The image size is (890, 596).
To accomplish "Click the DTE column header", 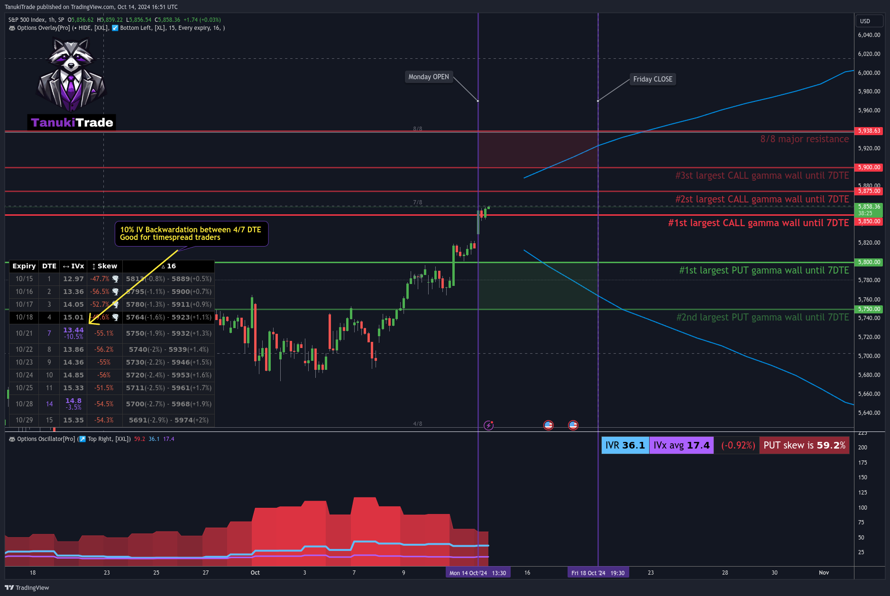I will tap(49, 266).
